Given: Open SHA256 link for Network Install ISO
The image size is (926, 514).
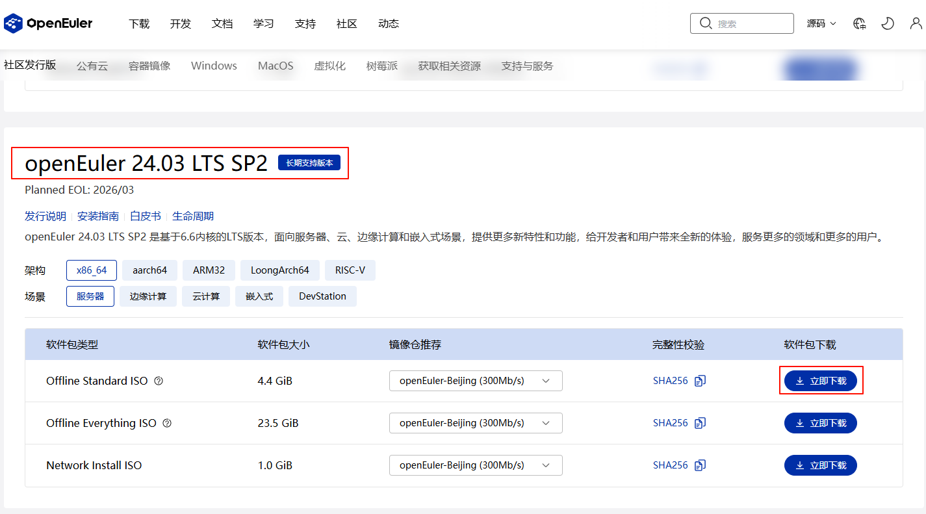Looking at the screenshot, I should click(671, 465).
